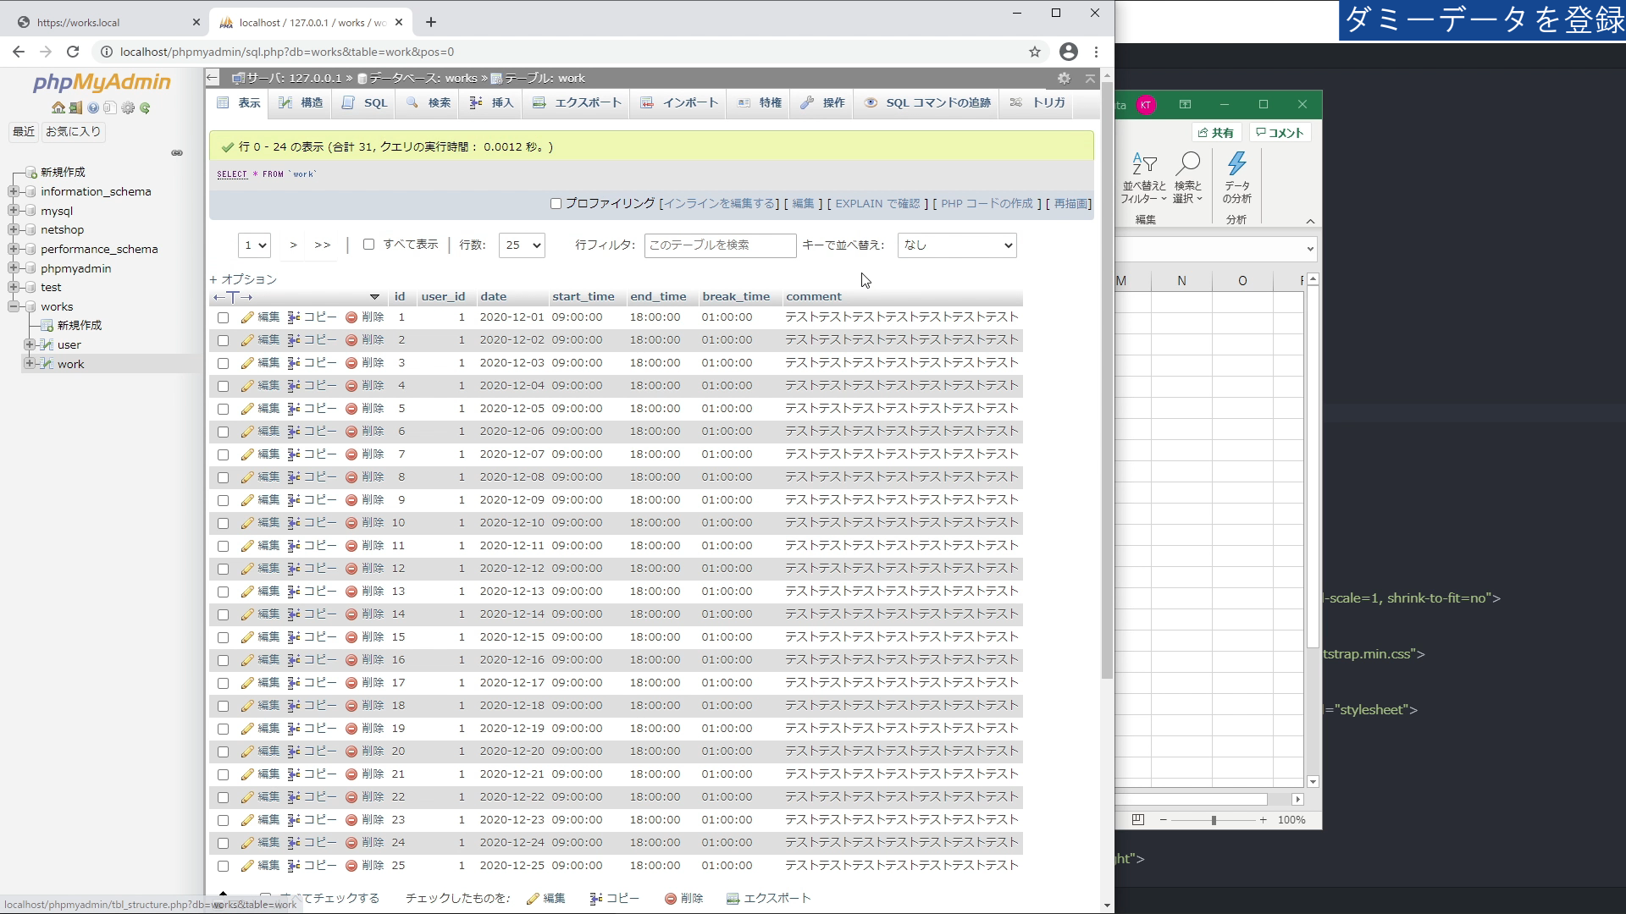Bookmark this page with the star icon

click(1035, 52)
